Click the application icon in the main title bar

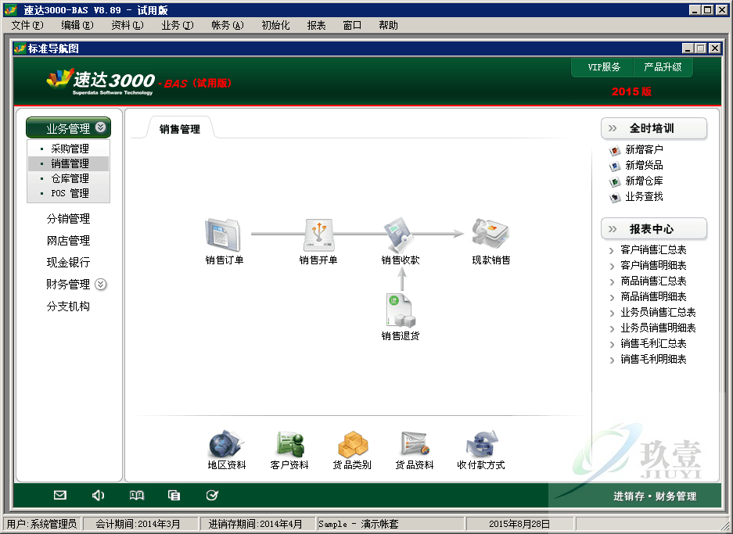[11, 10]
